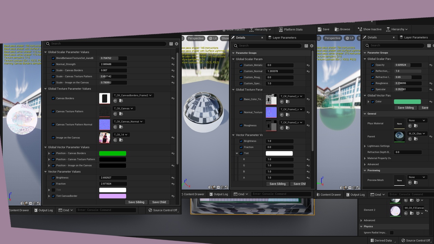434x244 pixels.
Task: Click Save Sibling in the middle panel
Action: pos(277,184)
